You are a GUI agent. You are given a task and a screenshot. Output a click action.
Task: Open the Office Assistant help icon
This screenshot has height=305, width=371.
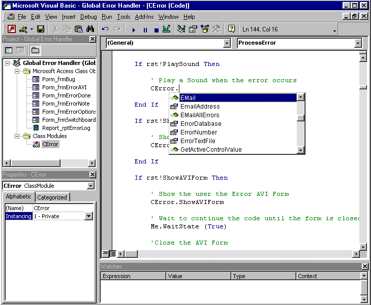point(231,29)
